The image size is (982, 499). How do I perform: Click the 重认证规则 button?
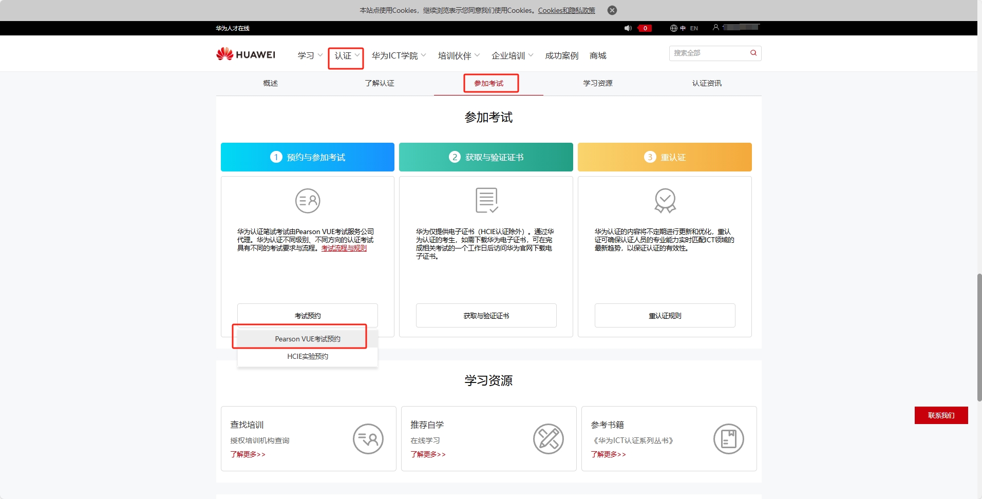665,316
